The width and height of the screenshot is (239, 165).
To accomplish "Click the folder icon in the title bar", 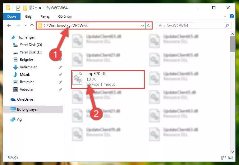I will (x=8, y=8).
